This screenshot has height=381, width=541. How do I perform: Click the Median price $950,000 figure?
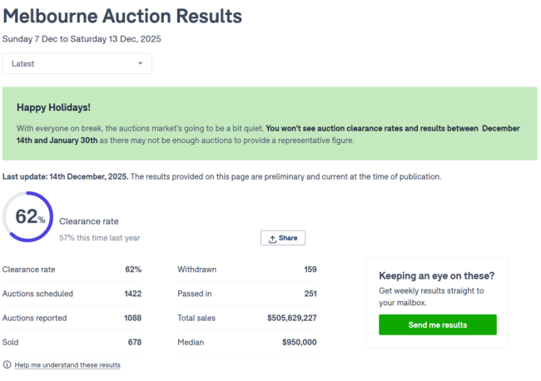[x=298, y=342]
